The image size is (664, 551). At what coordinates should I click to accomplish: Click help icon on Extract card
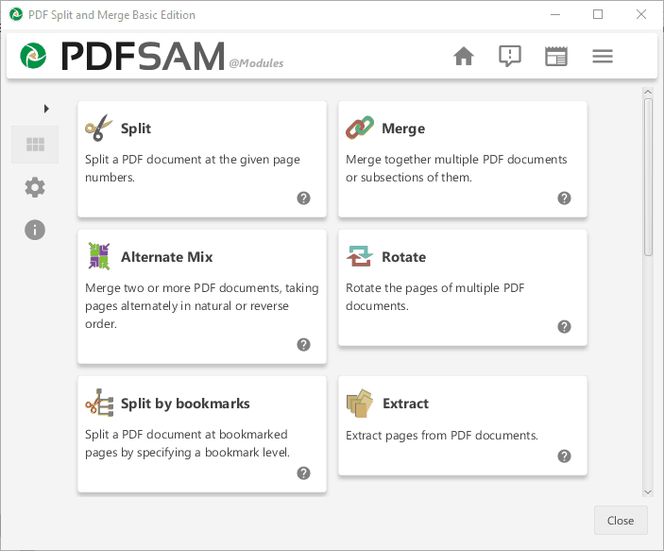(x=564, y=456)
